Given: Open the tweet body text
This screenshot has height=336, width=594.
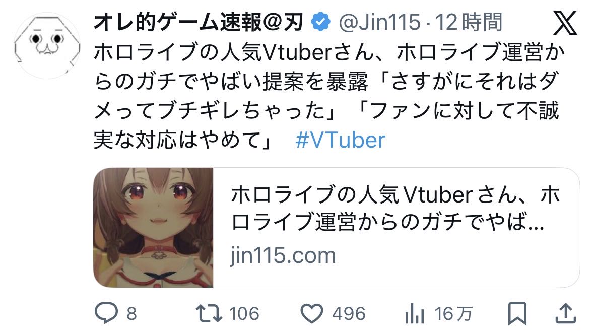Looking at the screenshot, I should [x=329, y=96].
